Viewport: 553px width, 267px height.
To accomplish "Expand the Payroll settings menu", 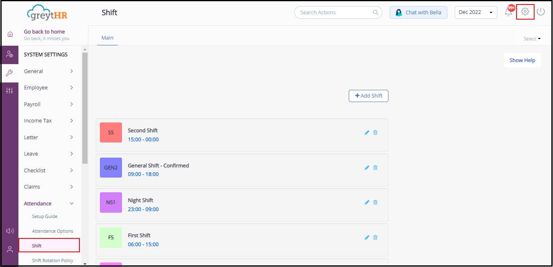I will 49,105.
